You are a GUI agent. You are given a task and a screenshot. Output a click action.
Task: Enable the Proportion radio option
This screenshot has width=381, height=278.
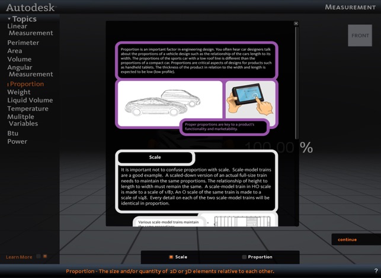pos(257,257)
